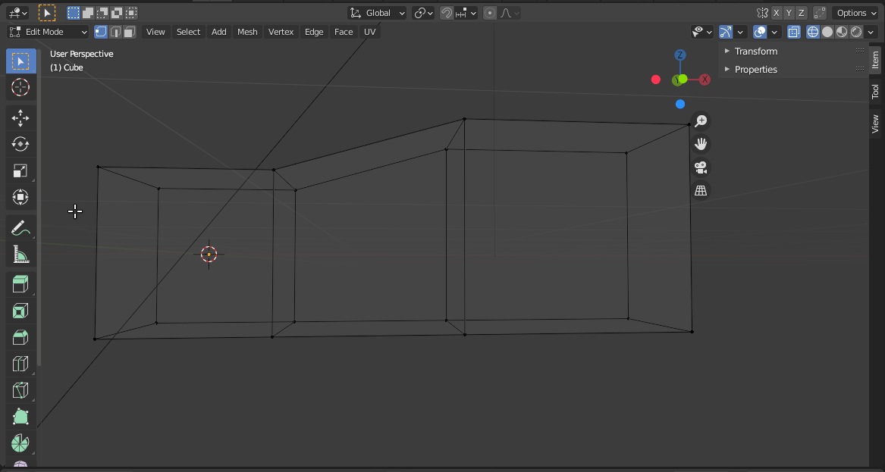
Task: Select the Select Box tool in the toolbar
Action: (21, 61)
